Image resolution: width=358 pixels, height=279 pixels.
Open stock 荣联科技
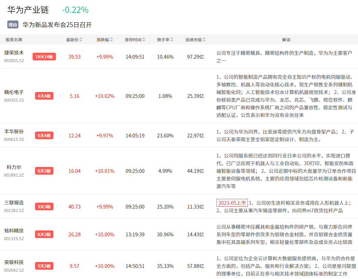(x=14, y=262)
